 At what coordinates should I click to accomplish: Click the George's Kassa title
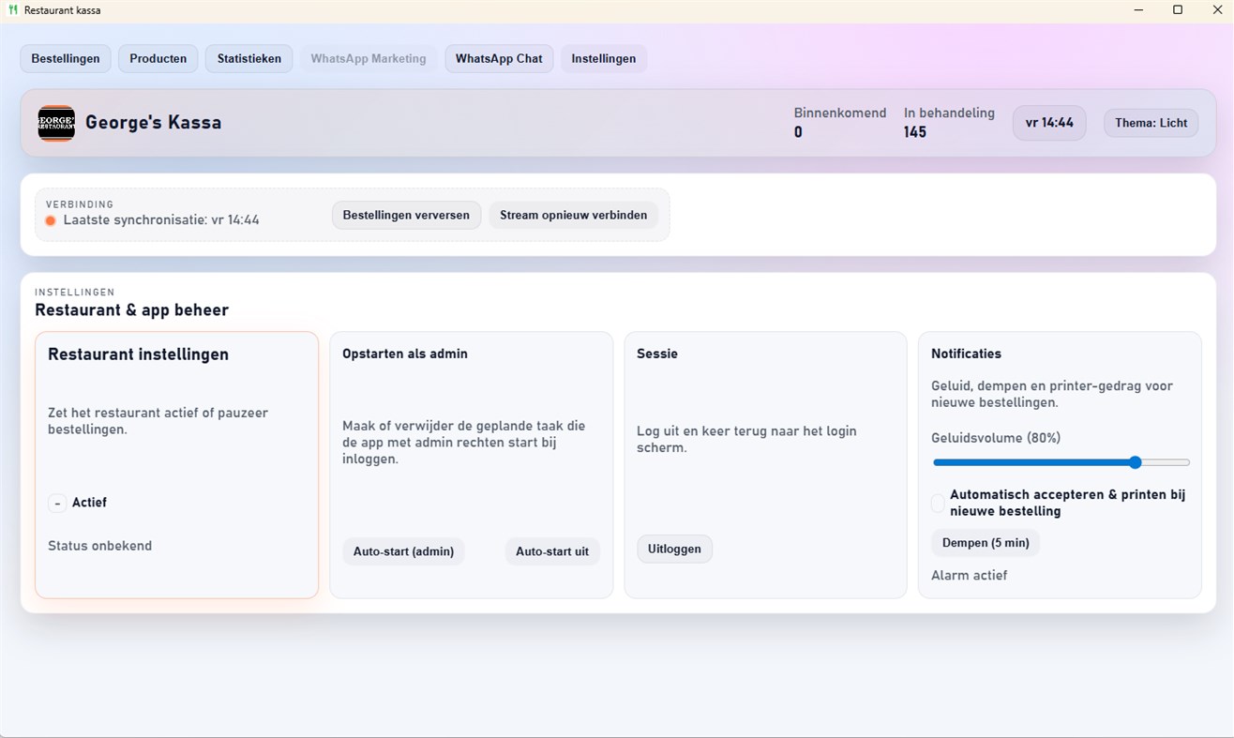click(153, 122)
